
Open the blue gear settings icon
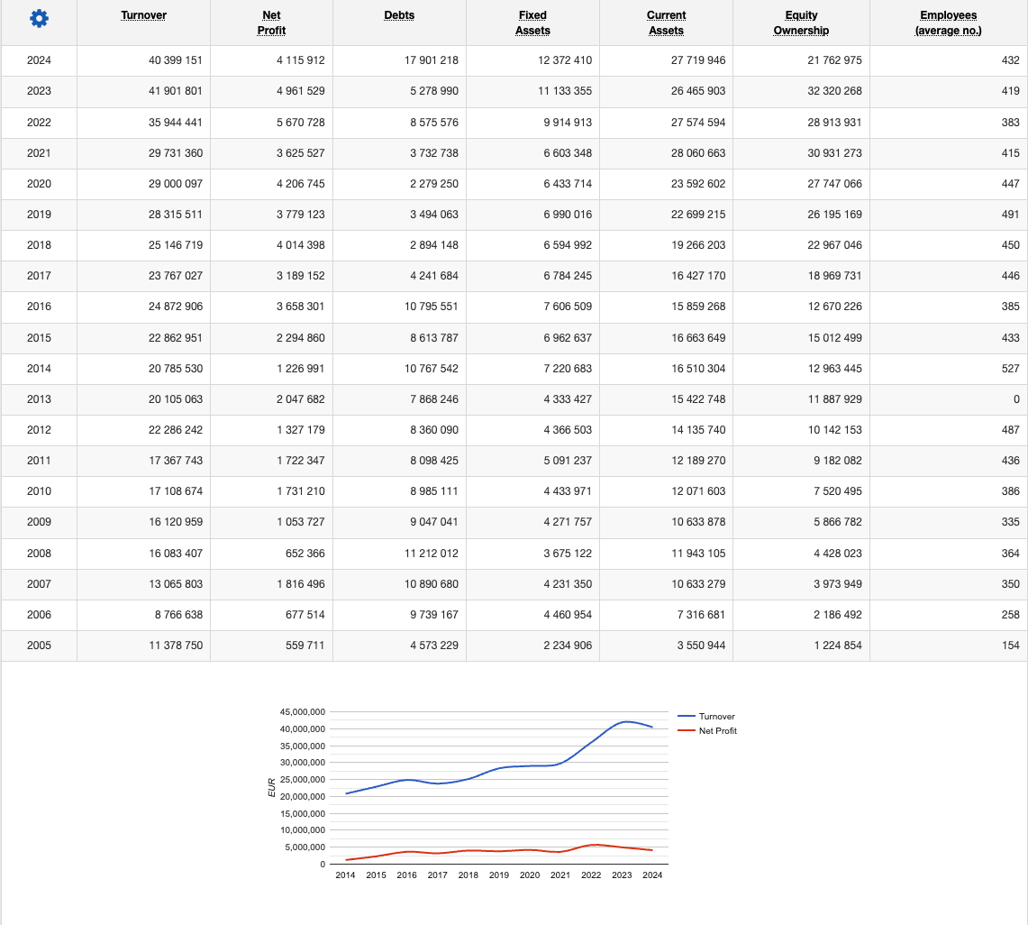click(x=39, y=18)
